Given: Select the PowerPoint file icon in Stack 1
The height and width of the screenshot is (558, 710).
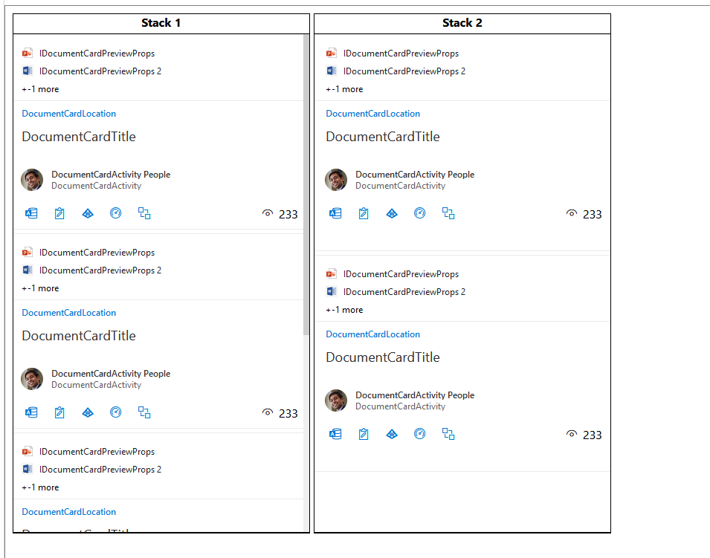Looking at the screenshot, I should [28, 53].
